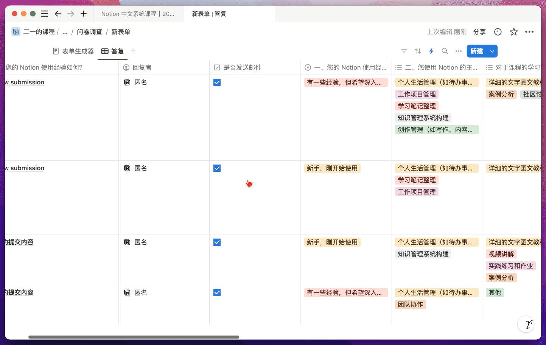Toggle checkbox in second new submission row
The height and width of the screenshot is (345, 546).
pos(217,168)
